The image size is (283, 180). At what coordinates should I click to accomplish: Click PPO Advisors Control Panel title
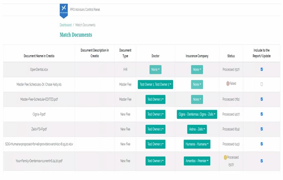[85, 10]
